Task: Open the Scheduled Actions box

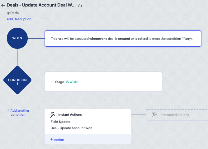Action: 176,115
